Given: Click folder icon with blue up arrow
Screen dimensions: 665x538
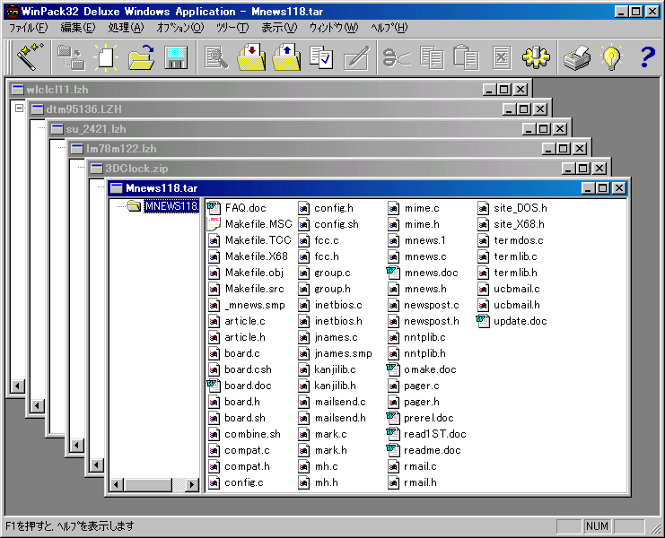Looking at the screenshot, I should [286, 56].
